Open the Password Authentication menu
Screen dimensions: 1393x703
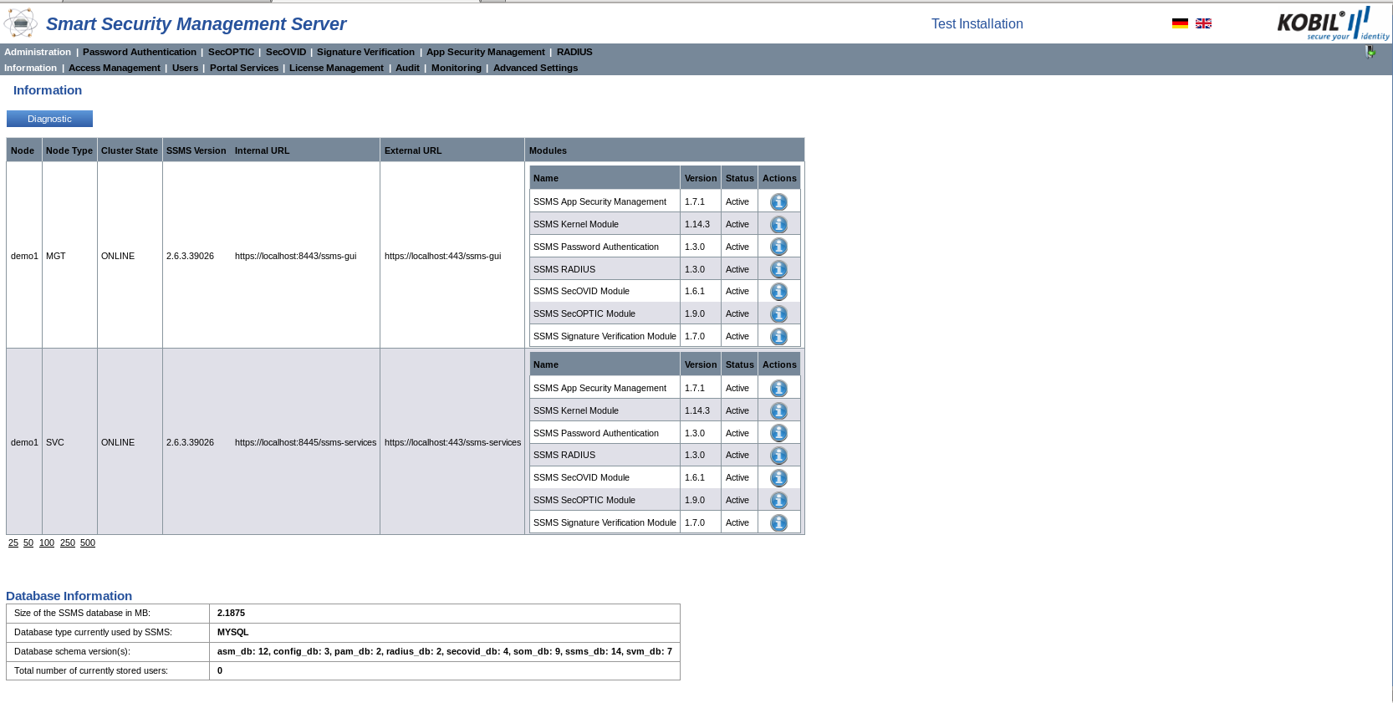pyautogui.click(x=140, y=52)
